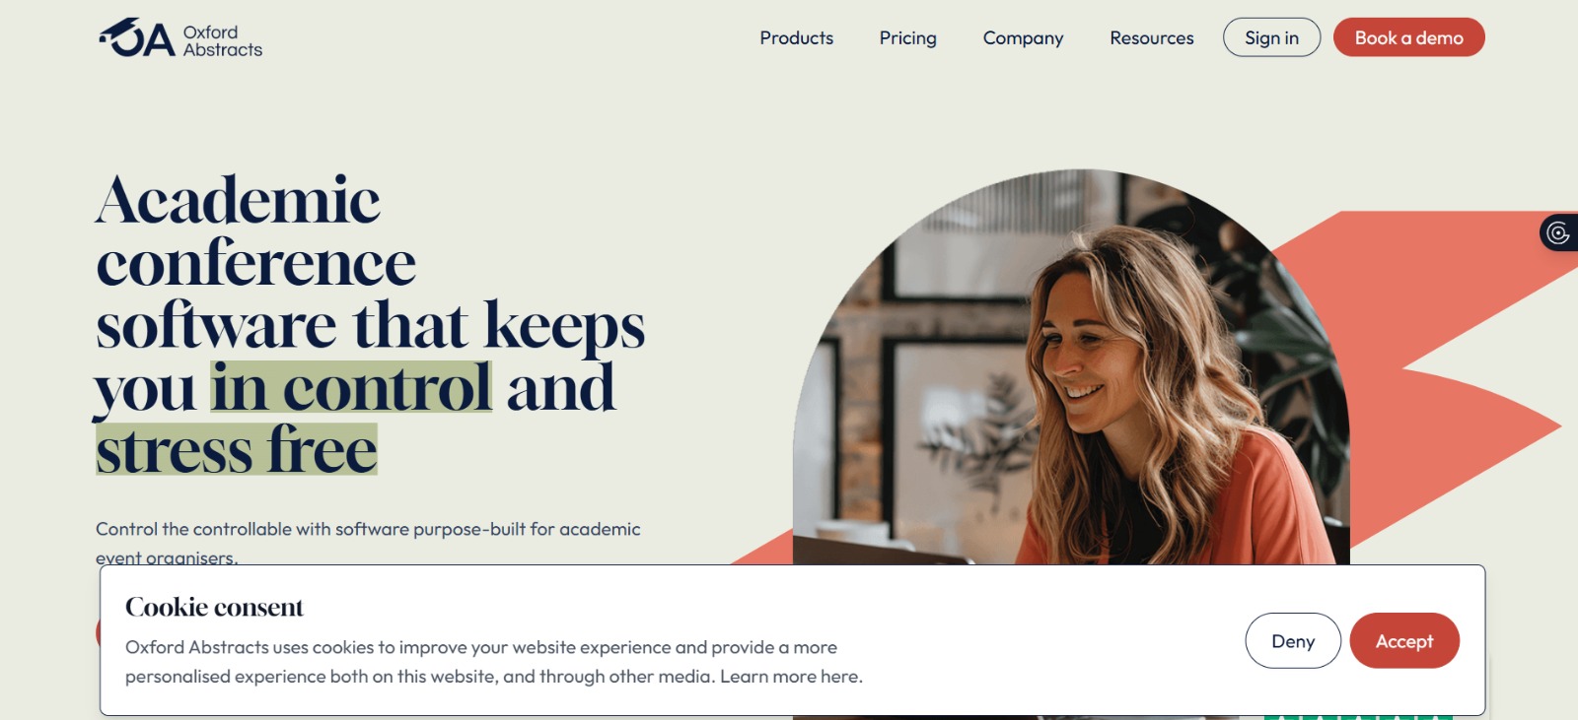Deny cookies in the consent banner
1578x720 pixels.
1293,641
